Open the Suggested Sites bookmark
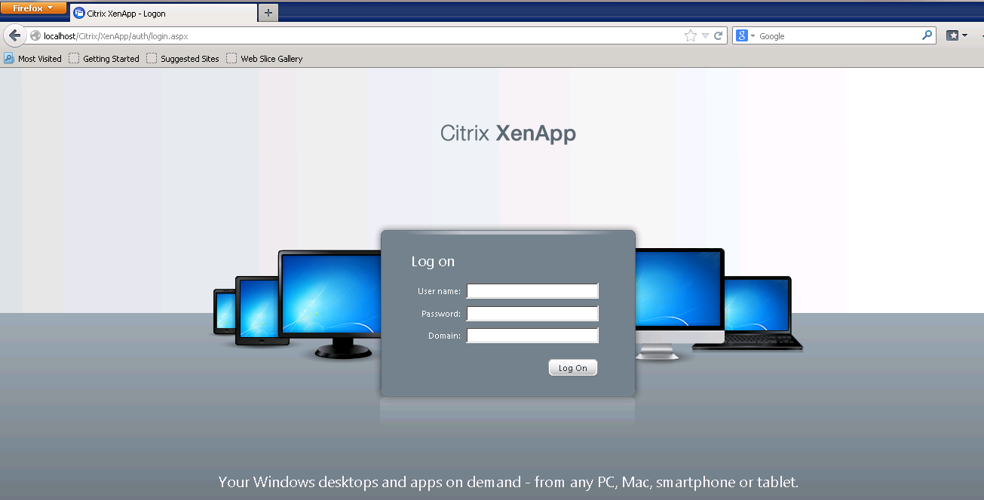Viewport: 984px width, 500px height. point(182,58)
